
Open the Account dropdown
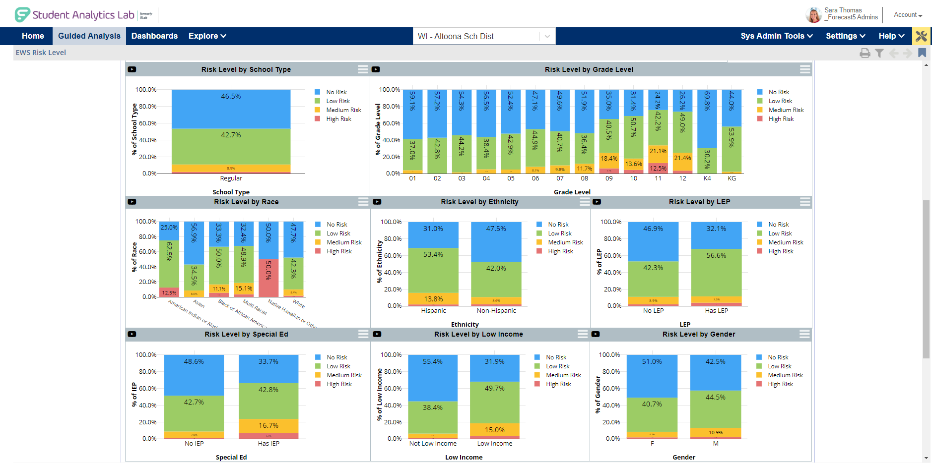908,15
